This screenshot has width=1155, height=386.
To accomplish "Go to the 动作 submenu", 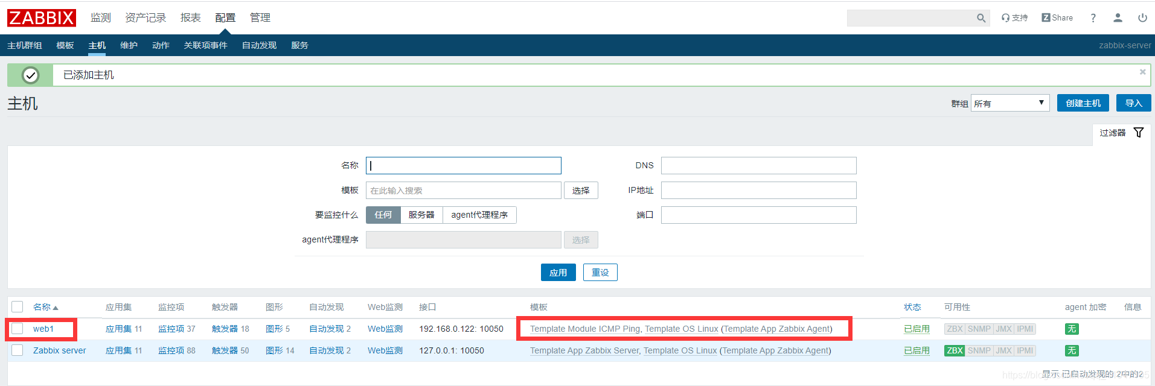I will click(x=161, y=45).
